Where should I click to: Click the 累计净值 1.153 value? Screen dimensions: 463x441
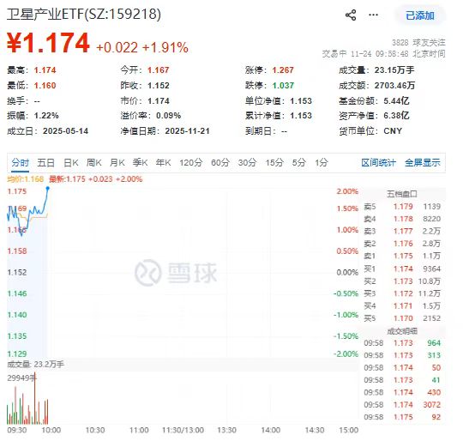[301, 116]
